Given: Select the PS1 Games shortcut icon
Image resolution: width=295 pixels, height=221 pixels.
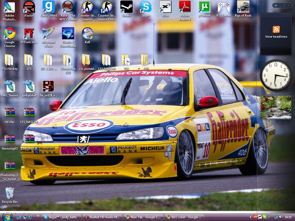Looking at the screenshot, I should pyautogui.click(x=224, y=9).
